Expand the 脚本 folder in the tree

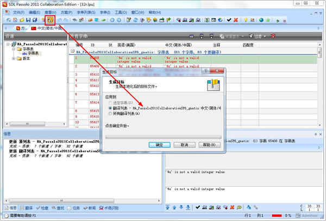pos(14,58)
